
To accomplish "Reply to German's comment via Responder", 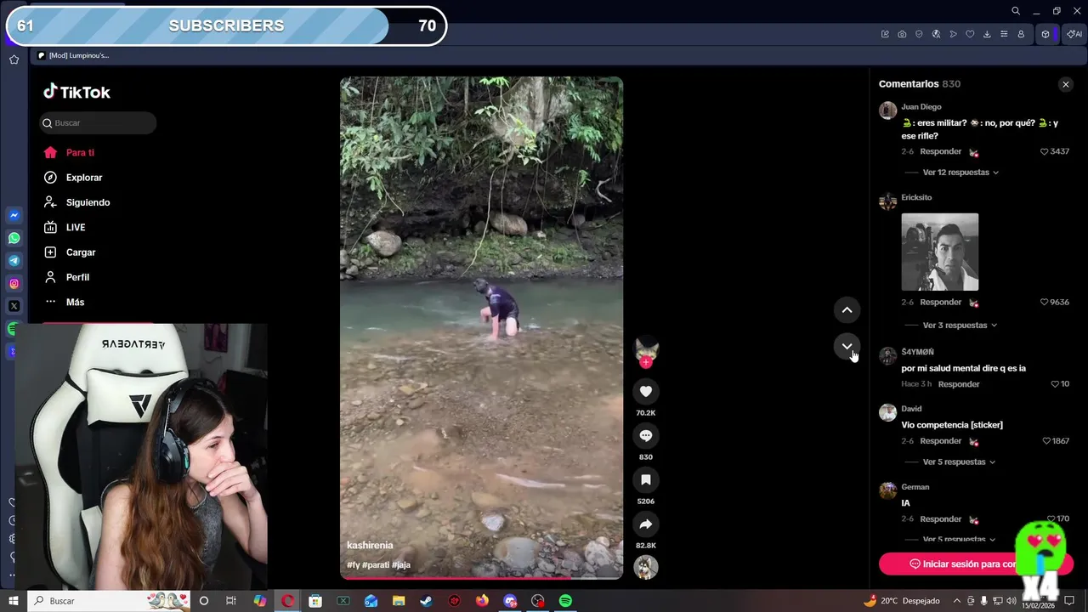I will (940, 519).
